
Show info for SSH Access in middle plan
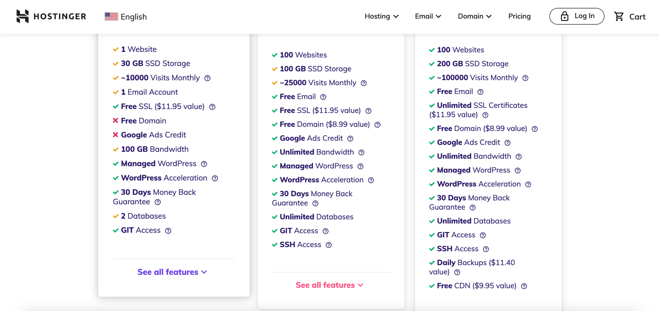click(x=329, y=245)
